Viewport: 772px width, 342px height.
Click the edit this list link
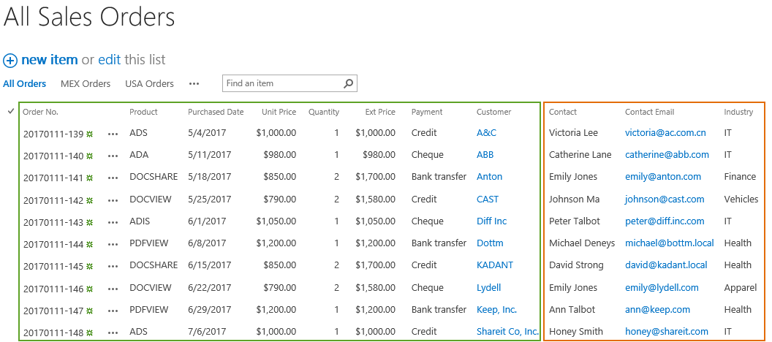(x=110, y=60)
